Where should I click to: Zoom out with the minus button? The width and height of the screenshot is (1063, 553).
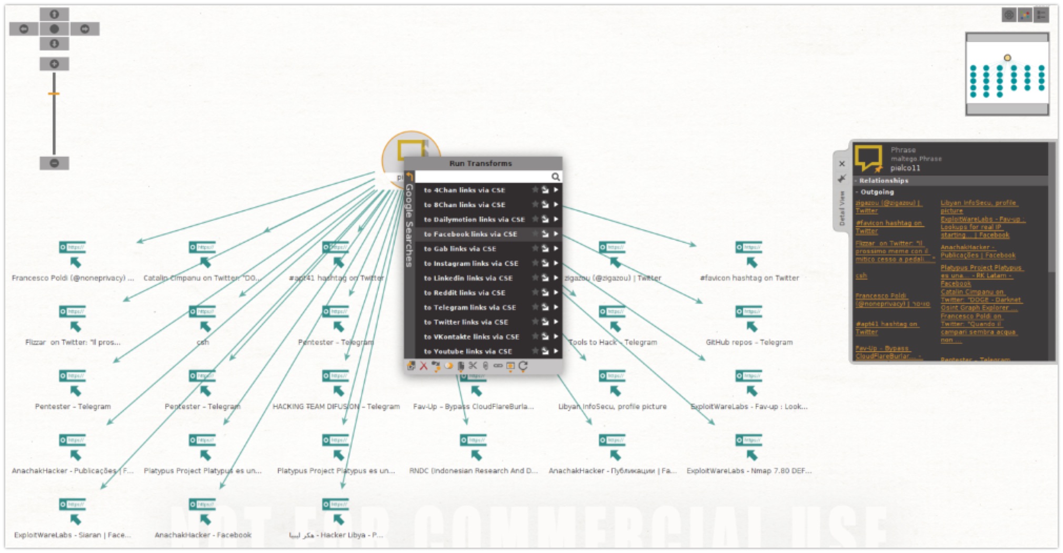pyautogui.click(x=54, y=163)
